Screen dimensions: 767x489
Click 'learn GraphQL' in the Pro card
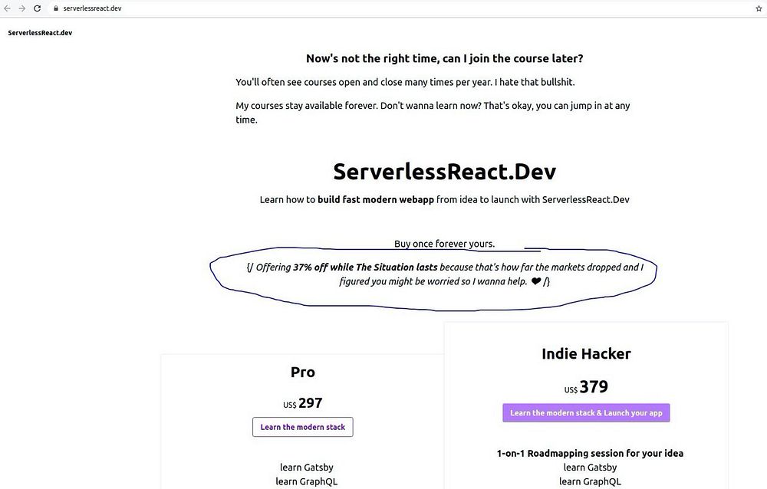pyautogui.click(x=307, y=481)
